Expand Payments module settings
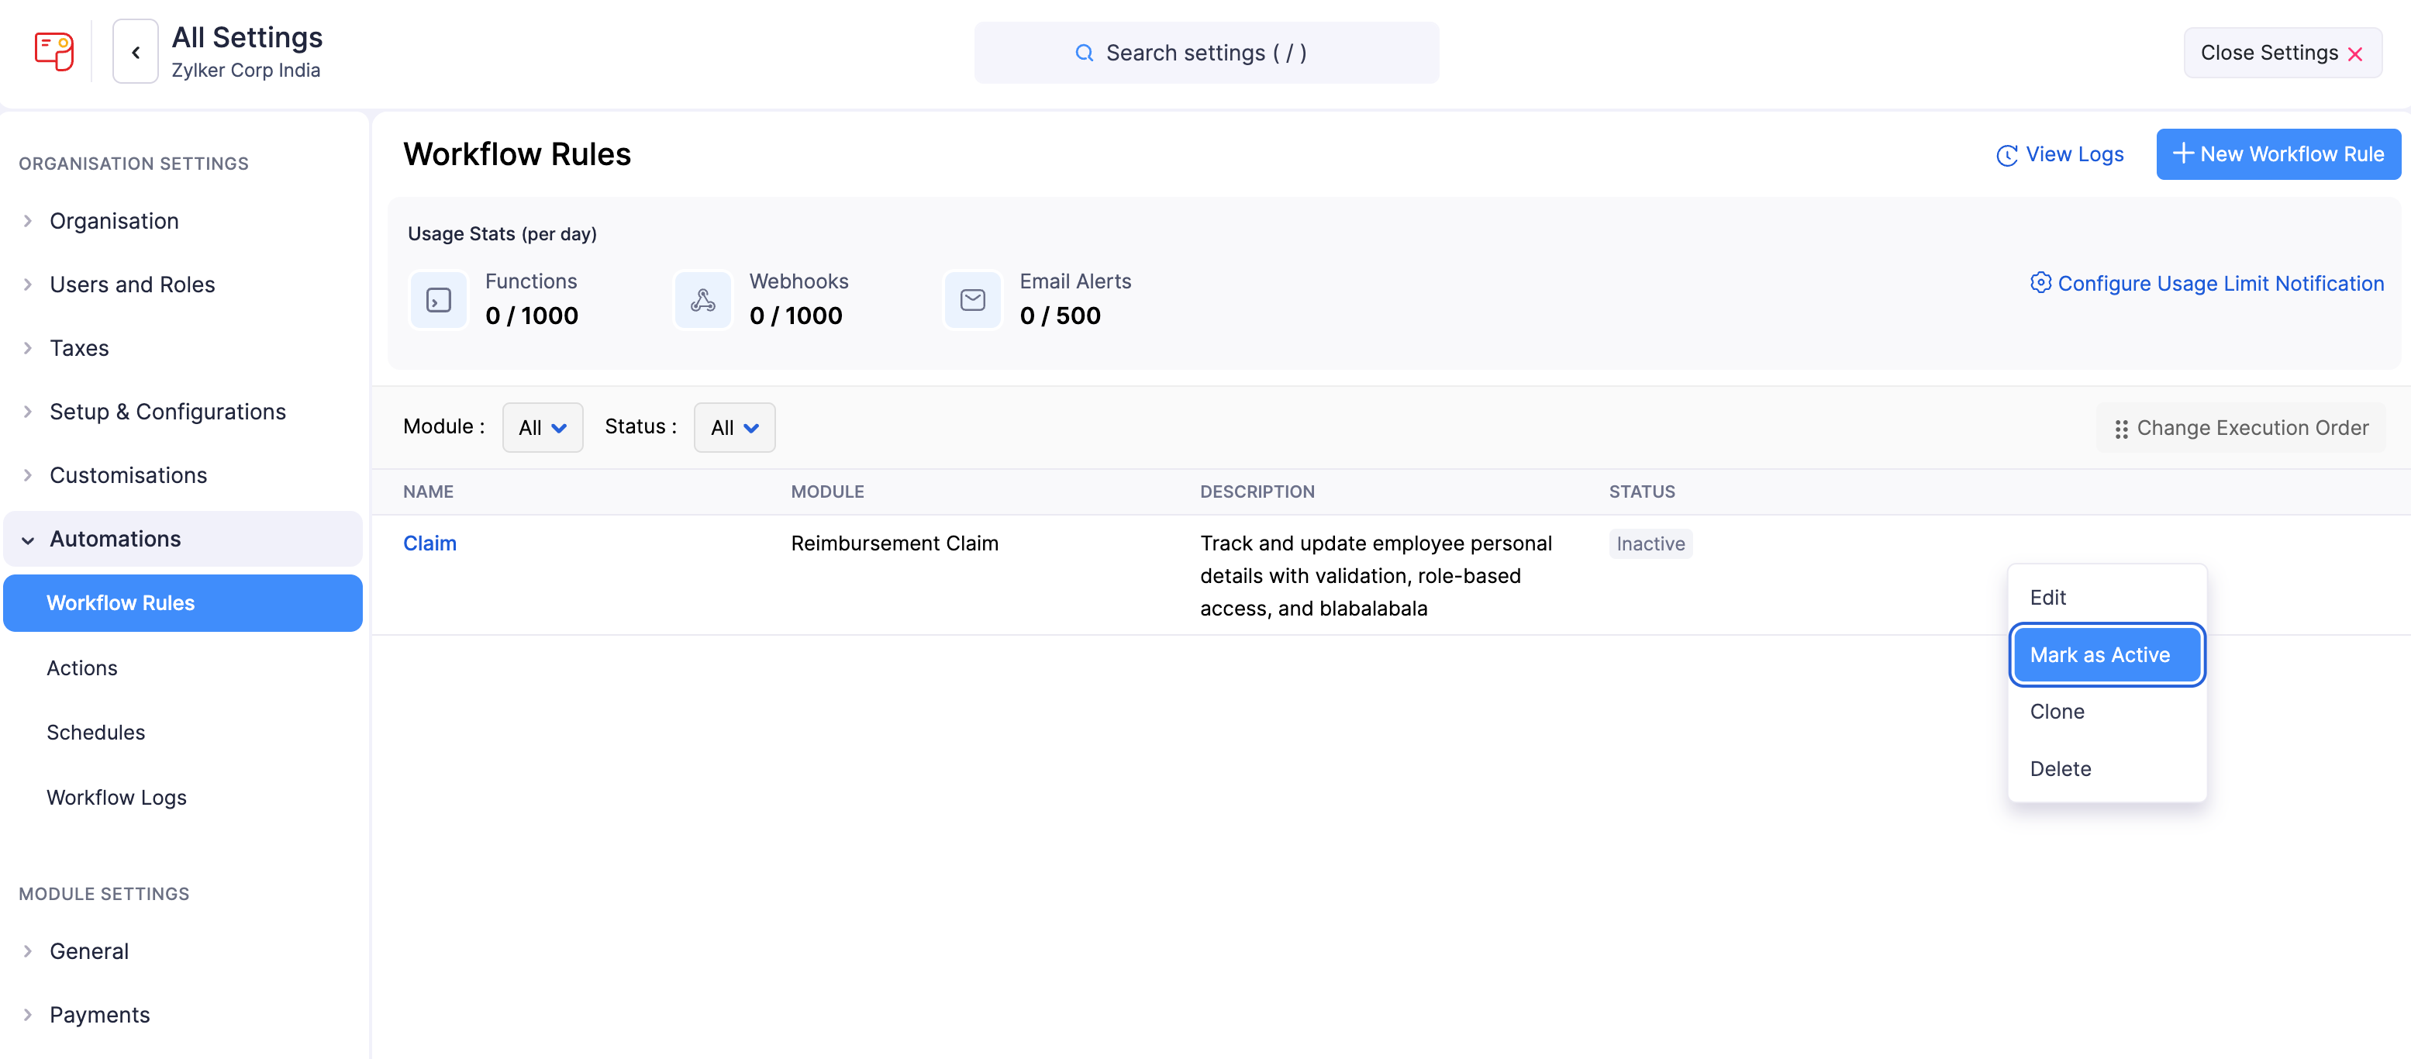The height and width of the screenshot is (1059, 2411). (x=182, y=1015)
